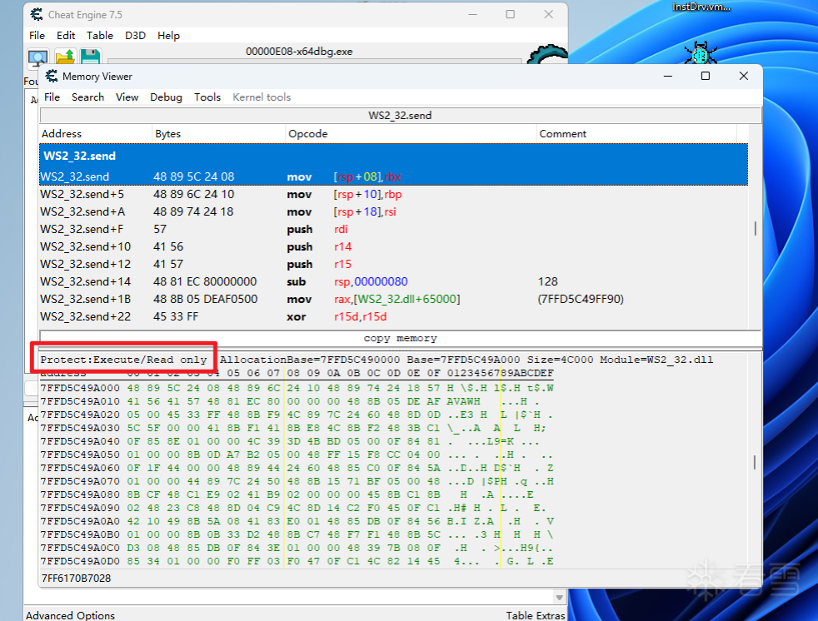The height and width of the screenshot is (621, 818).
Task: Click the Module=WS2_32.dll info text
Action: click(x=656, y=360)
